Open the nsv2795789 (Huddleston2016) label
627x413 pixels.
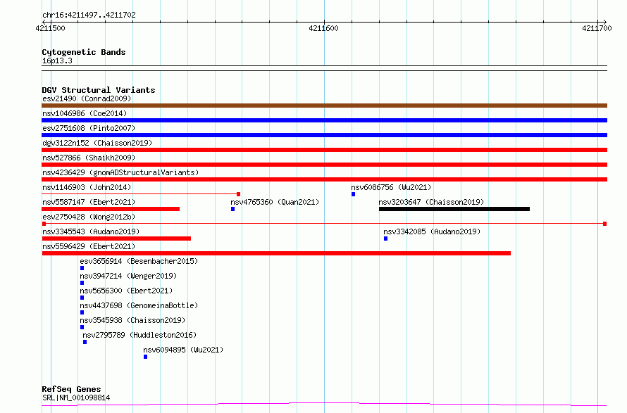point(139,335)
